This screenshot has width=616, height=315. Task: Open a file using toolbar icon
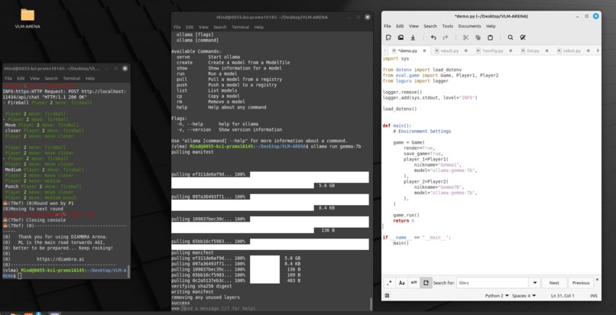click(400, 37)
